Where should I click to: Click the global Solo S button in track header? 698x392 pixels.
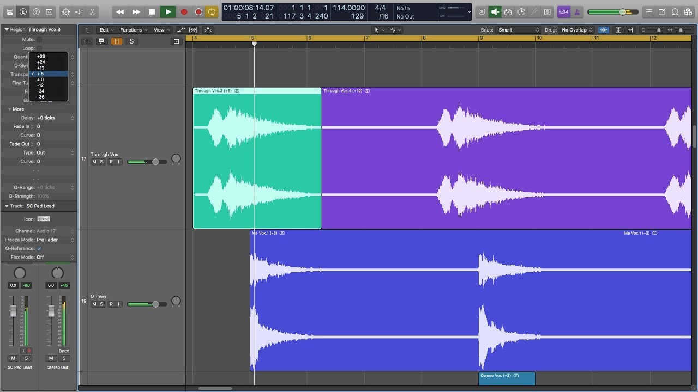(131, 41)
